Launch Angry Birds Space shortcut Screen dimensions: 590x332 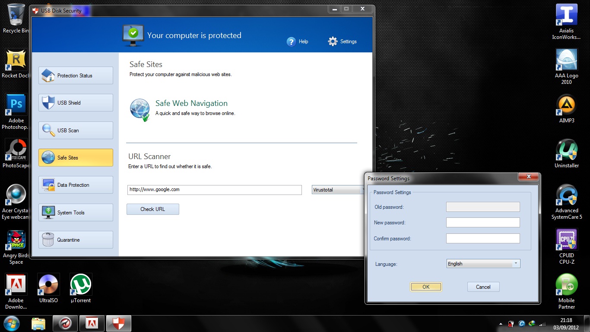[x=16, y=247]
